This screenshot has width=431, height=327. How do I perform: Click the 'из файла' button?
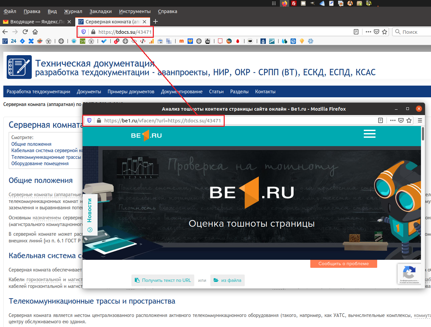point(227,280)
